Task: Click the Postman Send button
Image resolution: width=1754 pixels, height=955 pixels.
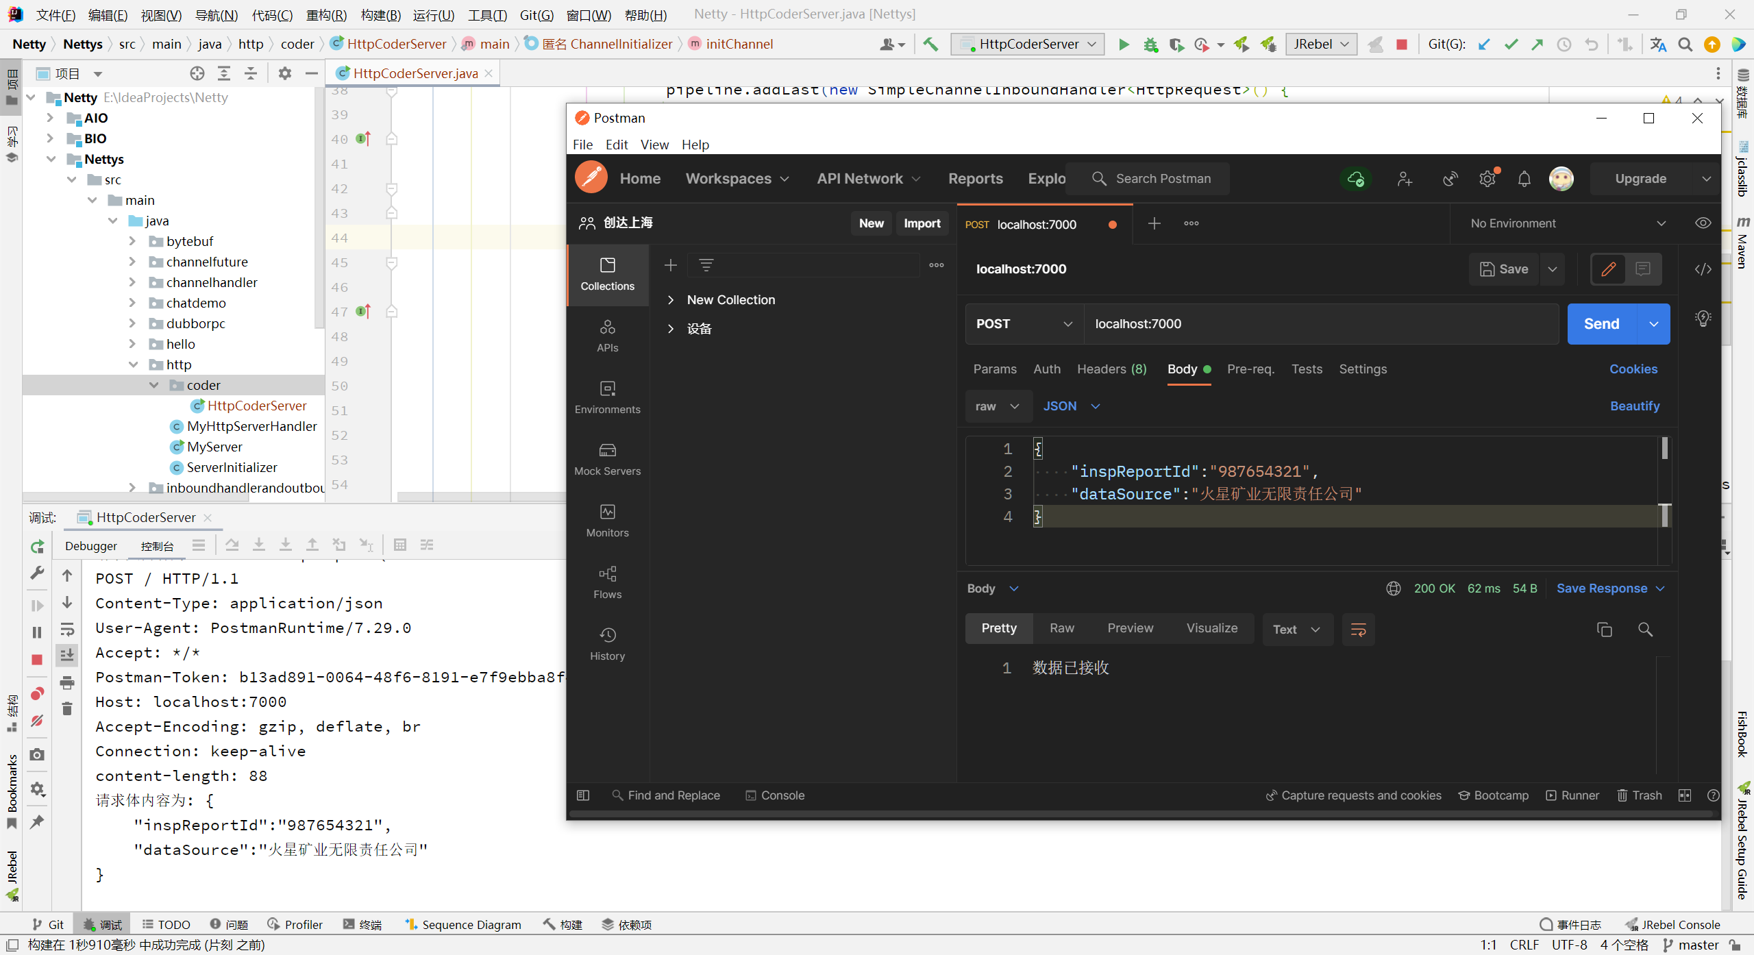Action: 1601,324
